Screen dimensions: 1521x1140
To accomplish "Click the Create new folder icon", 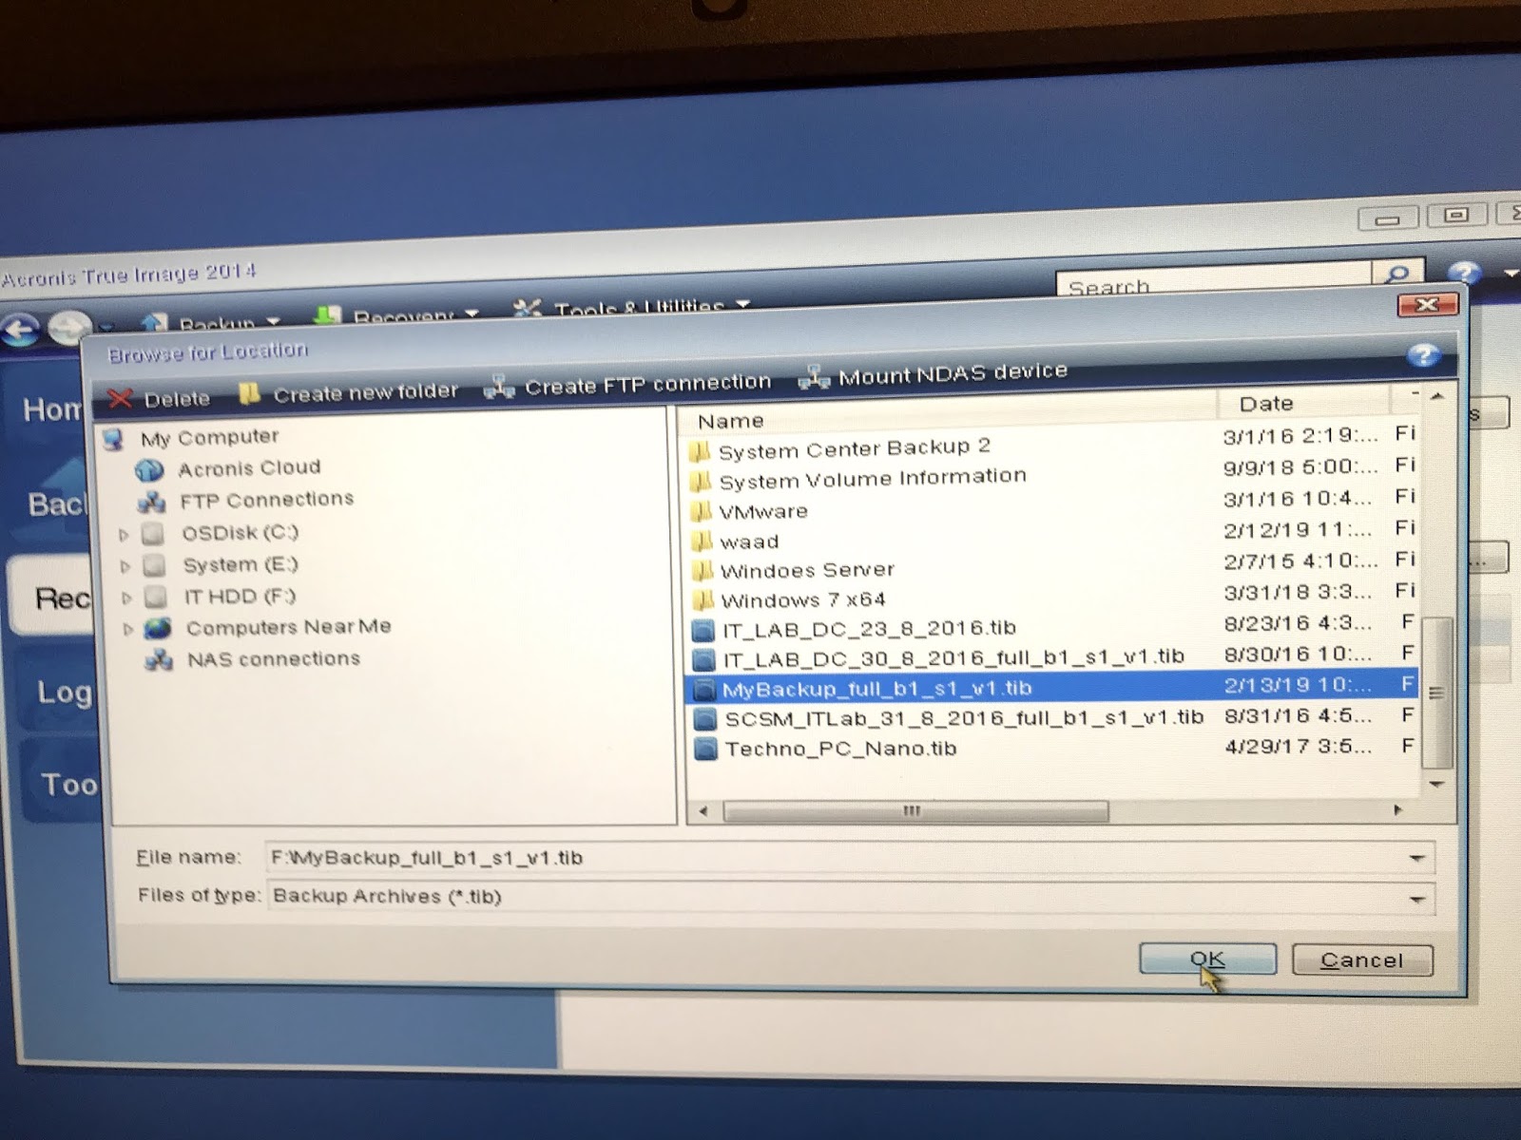I will (x=249, y=393).
